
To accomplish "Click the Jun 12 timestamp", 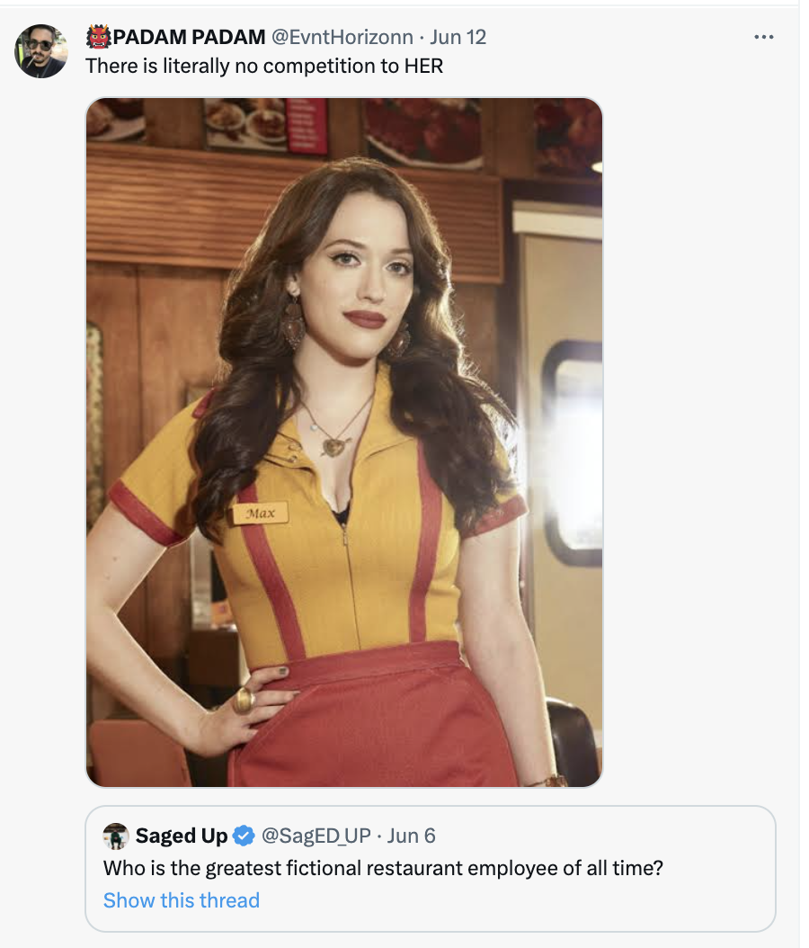I will coord(458,37).
